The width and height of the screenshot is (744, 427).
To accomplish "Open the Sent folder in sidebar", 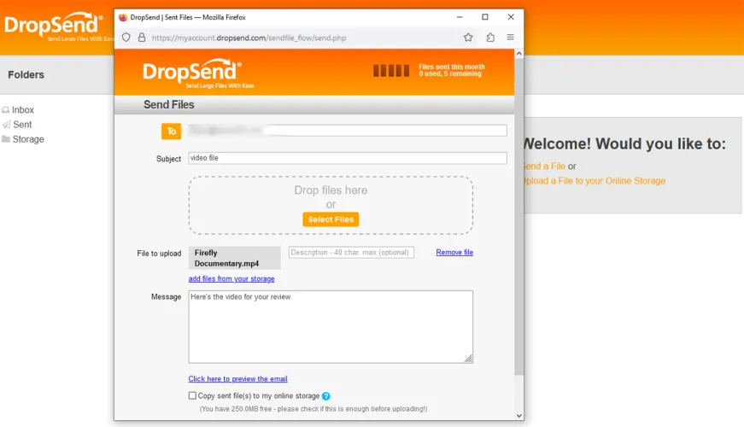I will pos(22,125).
